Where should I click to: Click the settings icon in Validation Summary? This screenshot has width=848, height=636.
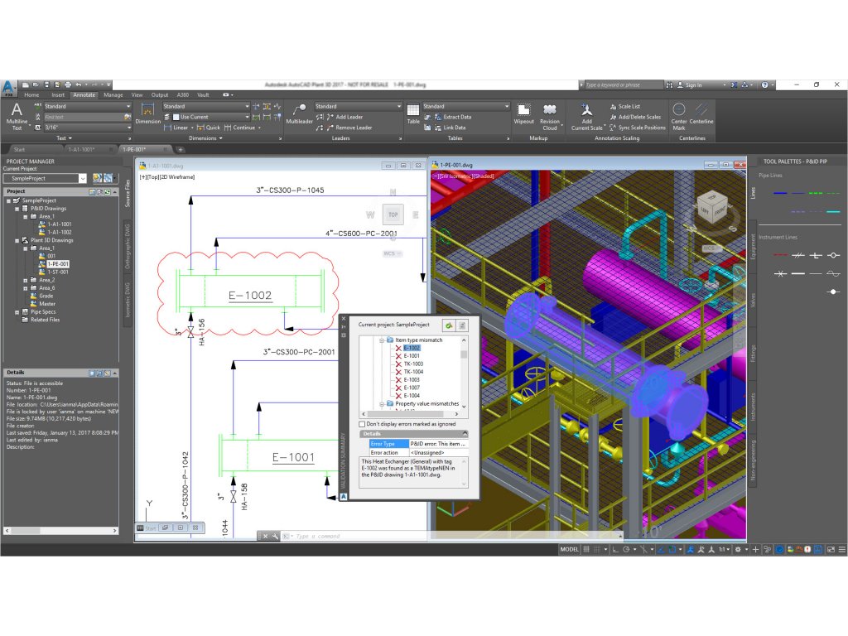(462, 325)
